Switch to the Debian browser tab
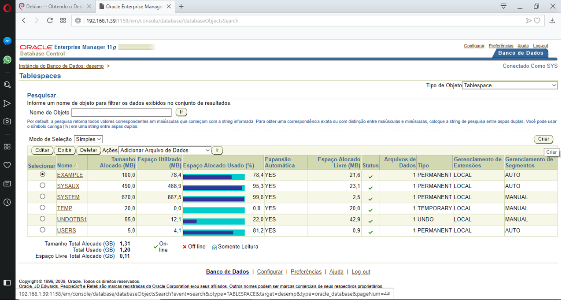 coord(55,6)
